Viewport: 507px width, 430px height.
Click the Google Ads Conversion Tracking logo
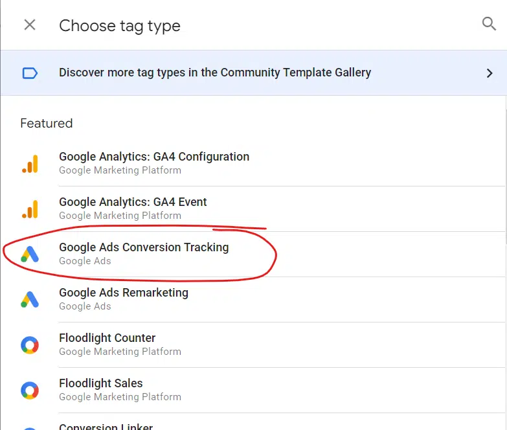[x=30, y=254]
